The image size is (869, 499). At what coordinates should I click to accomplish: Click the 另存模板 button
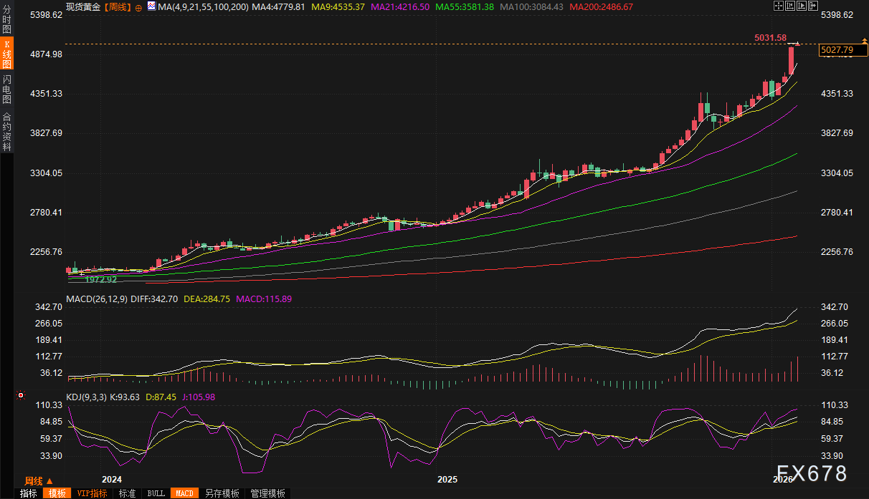[222, 493]
